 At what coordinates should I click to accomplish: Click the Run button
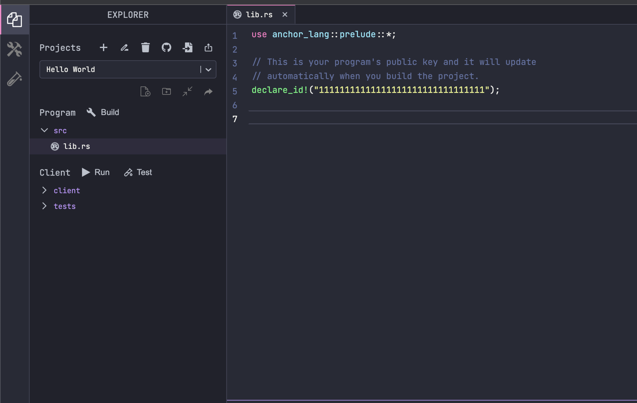click(x=96, y=172)
